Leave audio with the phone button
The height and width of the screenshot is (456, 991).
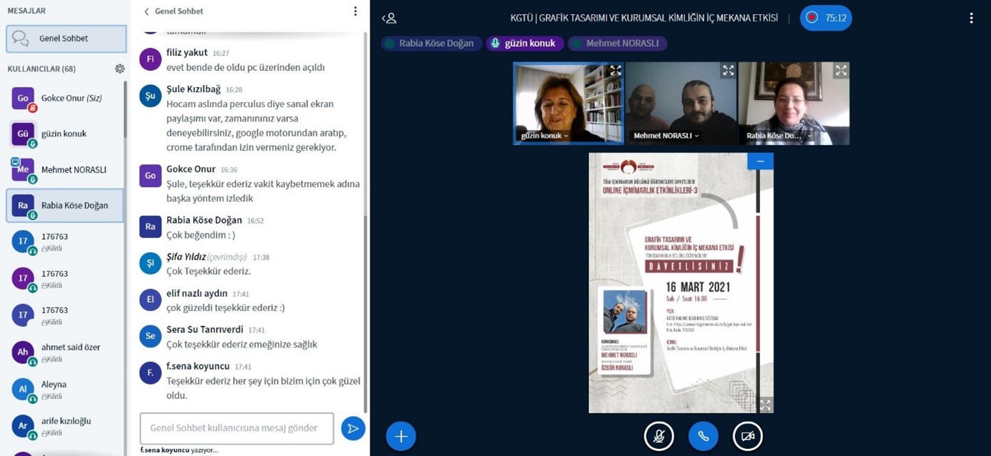(x=703, y=436)
